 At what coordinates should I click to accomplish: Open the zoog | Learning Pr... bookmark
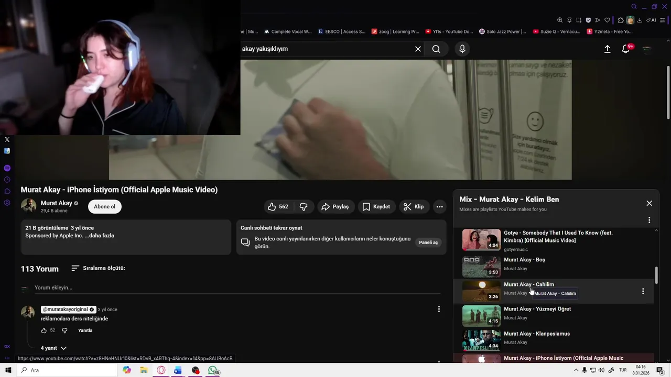(x=395, y=31)
